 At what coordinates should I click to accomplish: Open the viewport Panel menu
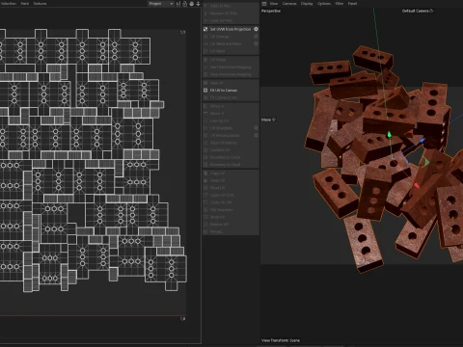tap(352, 4)
